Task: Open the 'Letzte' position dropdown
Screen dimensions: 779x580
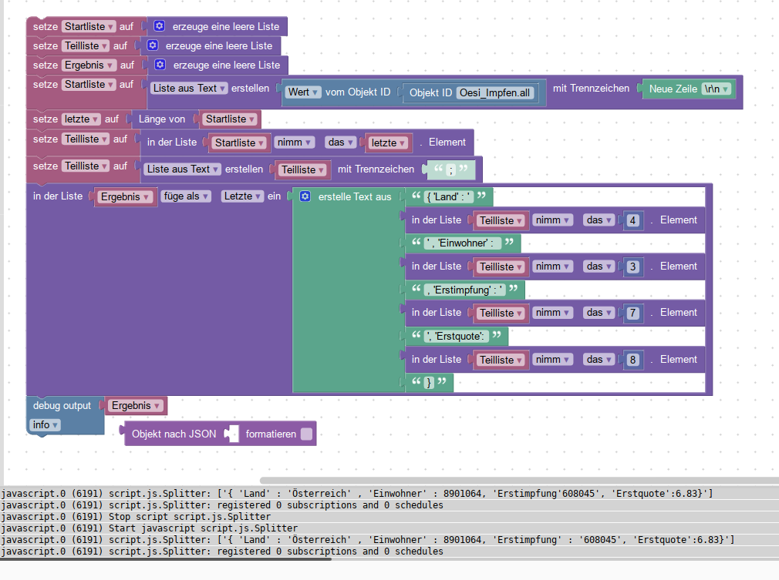Action: pos(242,196)
